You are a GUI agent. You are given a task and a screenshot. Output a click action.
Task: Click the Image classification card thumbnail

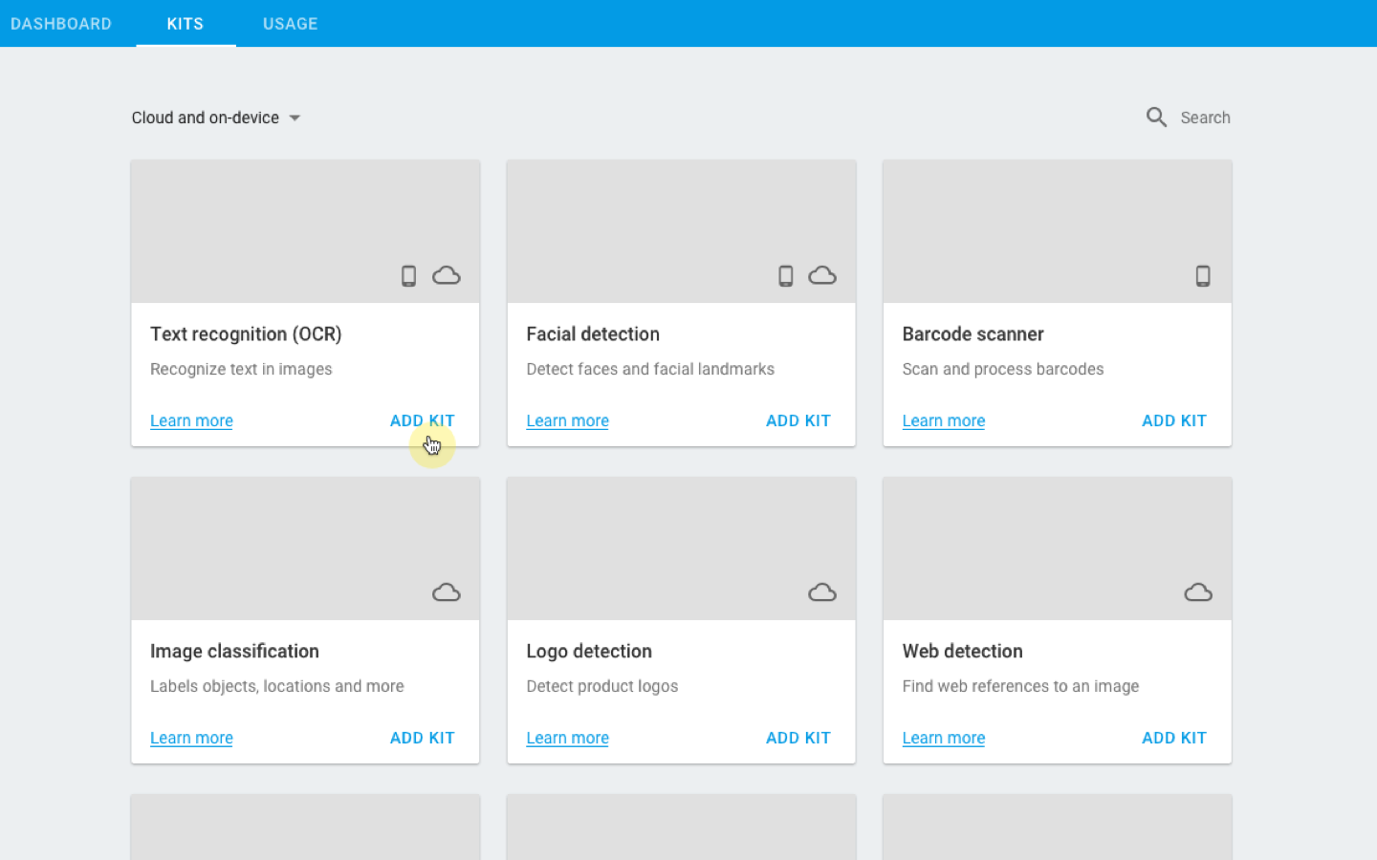(305, 548)
